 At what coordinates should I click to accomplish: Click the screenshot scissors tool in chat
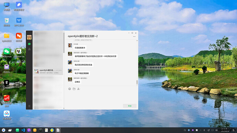point(78,89)
